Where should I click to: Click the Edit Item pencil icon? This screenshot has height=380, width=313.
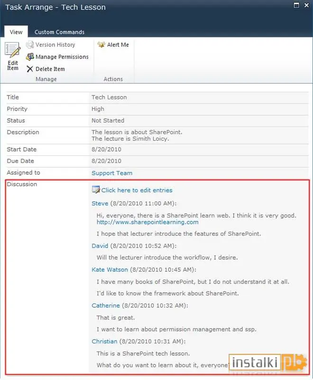[13, 50]
